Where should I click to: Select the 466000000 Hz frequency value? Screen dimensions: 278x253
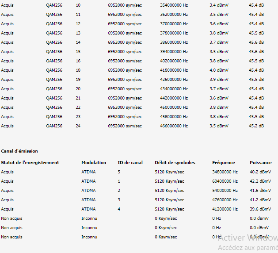pyautogui.click(x=174, y=126)
